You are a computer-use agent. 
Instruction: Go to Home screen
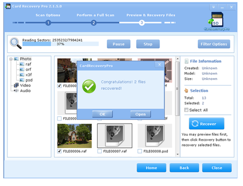click(151, 168)
